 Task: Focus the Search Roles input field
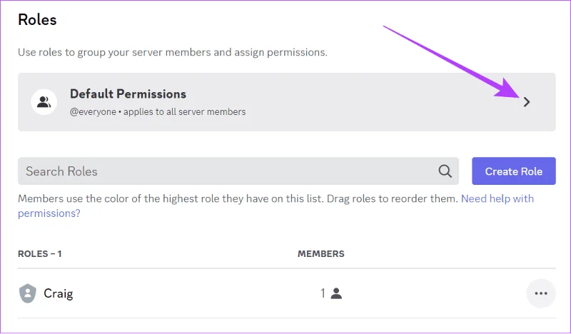238,171
